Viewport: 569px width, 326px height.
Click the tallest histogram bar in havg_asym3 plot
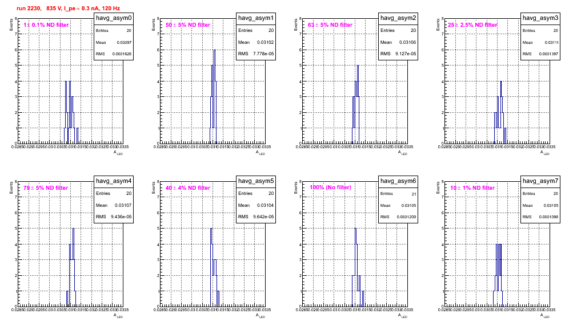(x=501, y=112)
